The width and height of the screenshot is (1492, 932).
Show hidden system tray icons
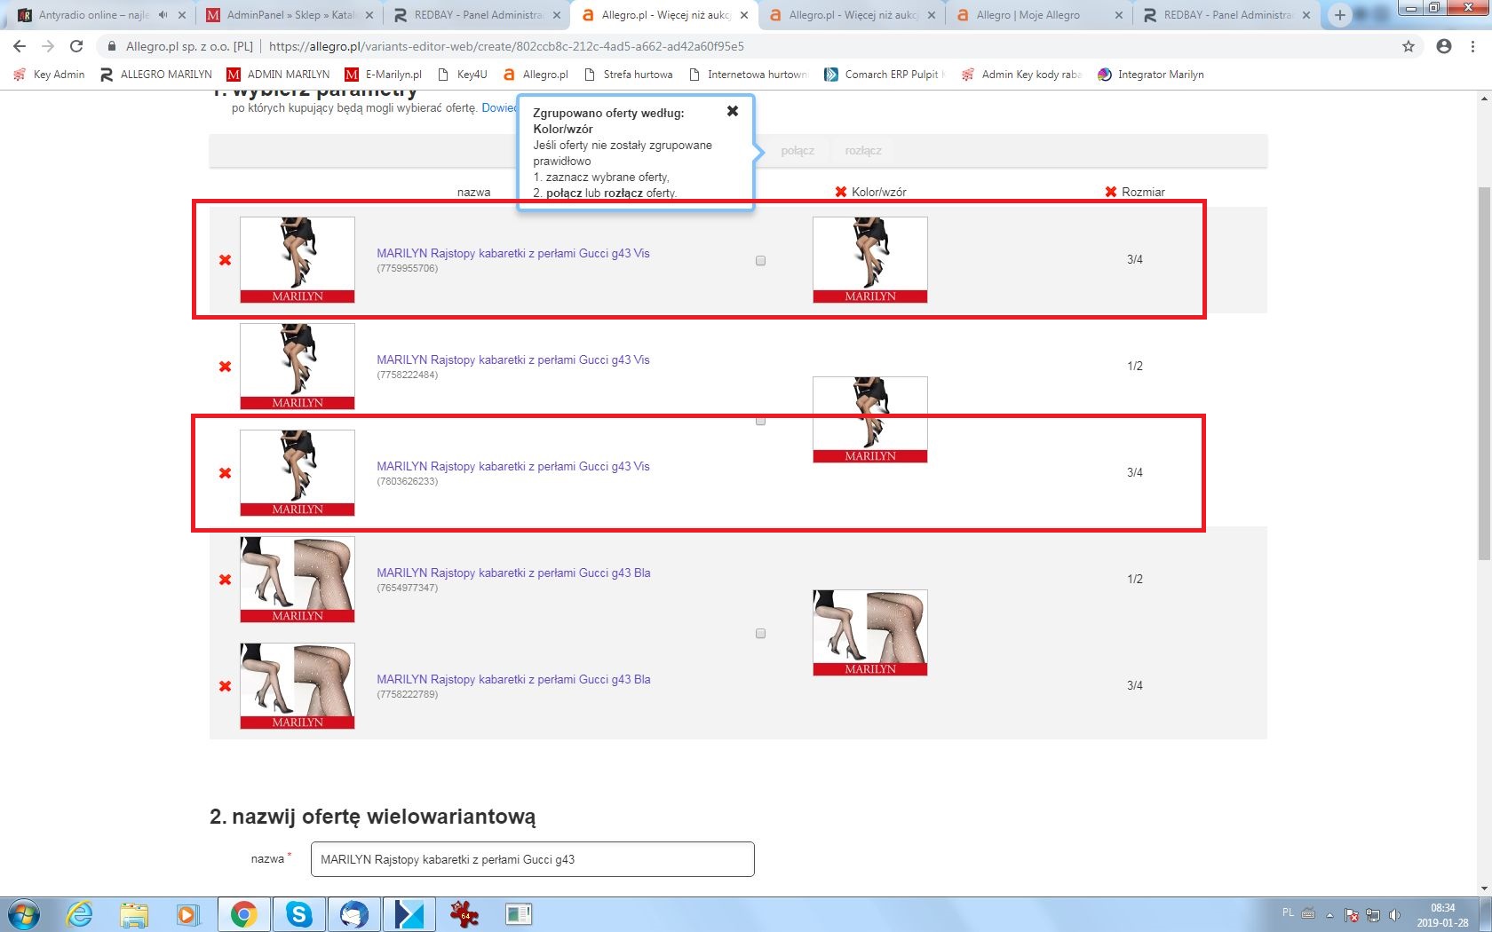click(1329, 914)
